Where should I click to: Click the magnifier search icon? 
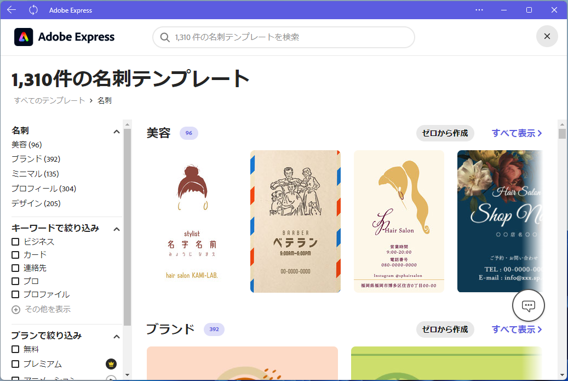(x=165, y=37)
